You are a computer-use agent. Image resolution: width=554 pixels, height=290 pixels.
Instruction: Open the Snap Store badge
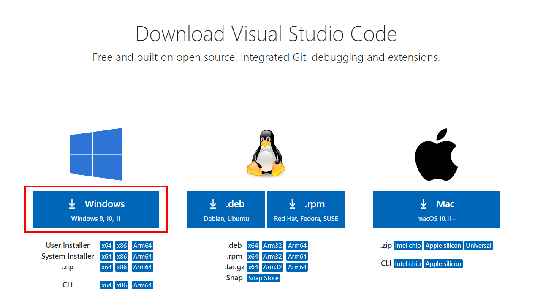coord(263,278)
